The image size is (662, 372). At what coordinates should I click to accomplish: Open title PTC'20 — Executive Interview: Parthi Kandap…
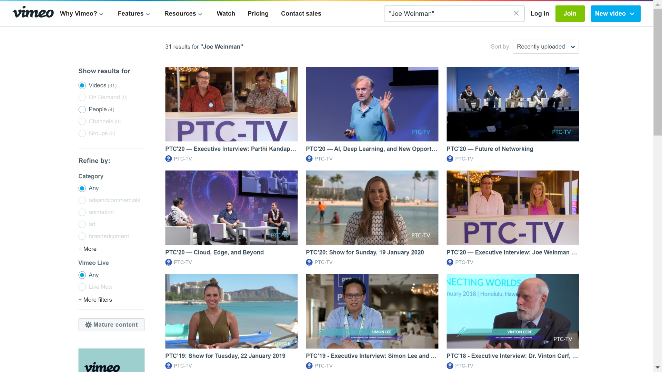coord(231,149)
